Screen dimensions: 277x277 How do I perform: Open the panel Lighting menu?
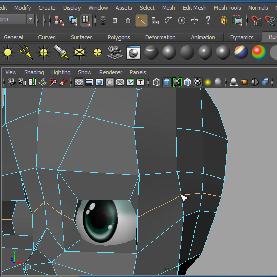[x=61, y=72]
